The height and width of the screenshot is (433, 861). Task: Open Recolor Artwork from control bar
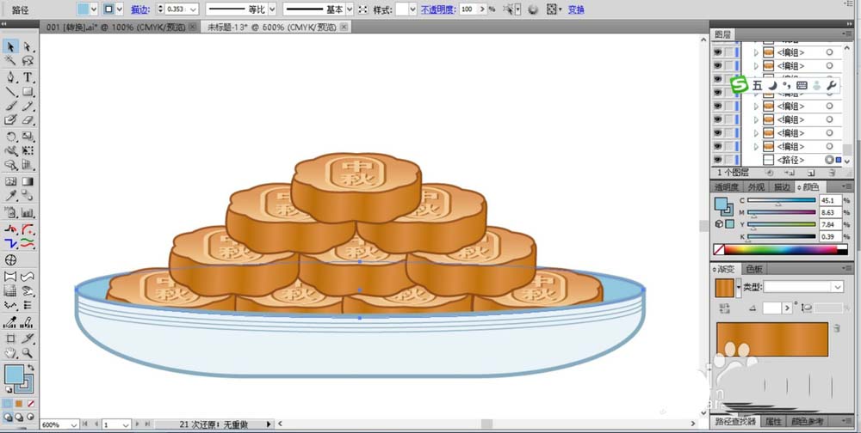[533, 9]
